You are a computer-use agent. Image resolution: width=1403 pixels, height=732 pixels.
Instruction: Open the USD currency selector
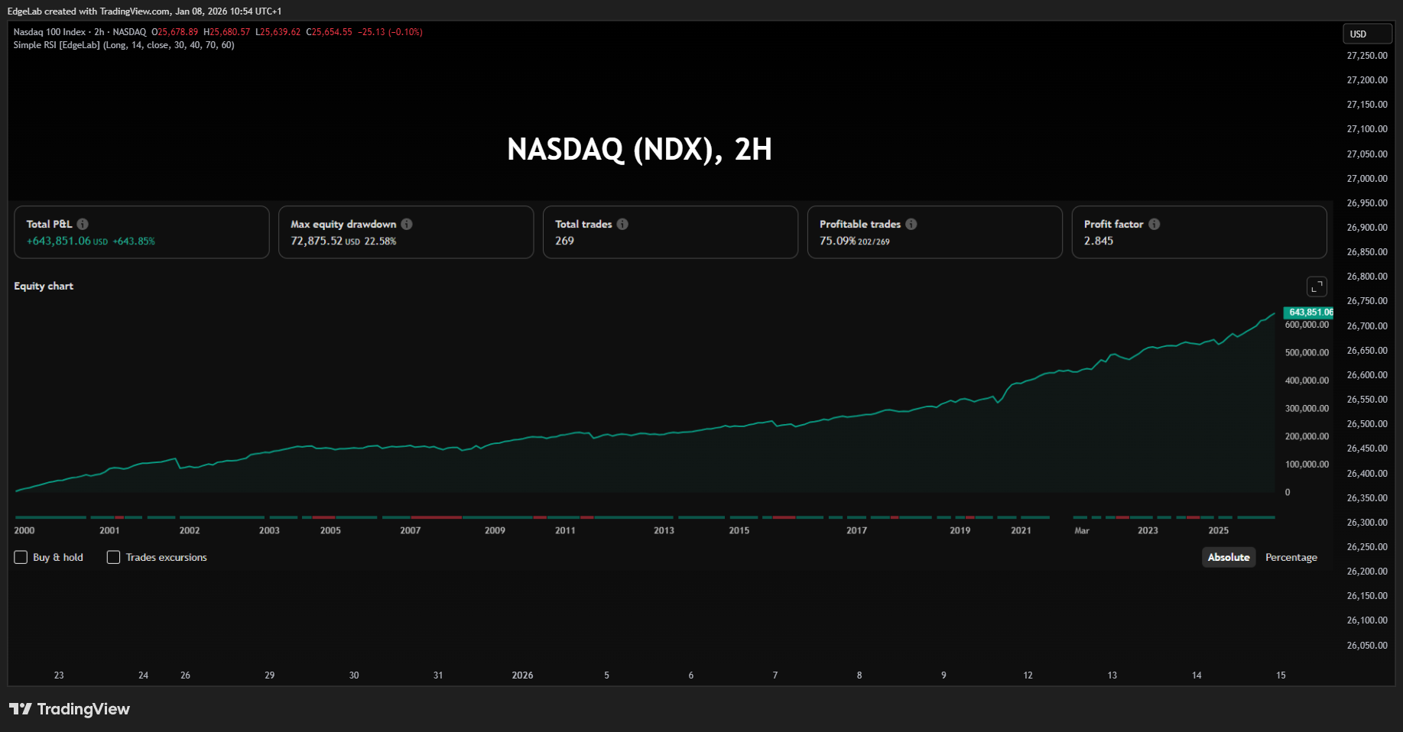1368,34
